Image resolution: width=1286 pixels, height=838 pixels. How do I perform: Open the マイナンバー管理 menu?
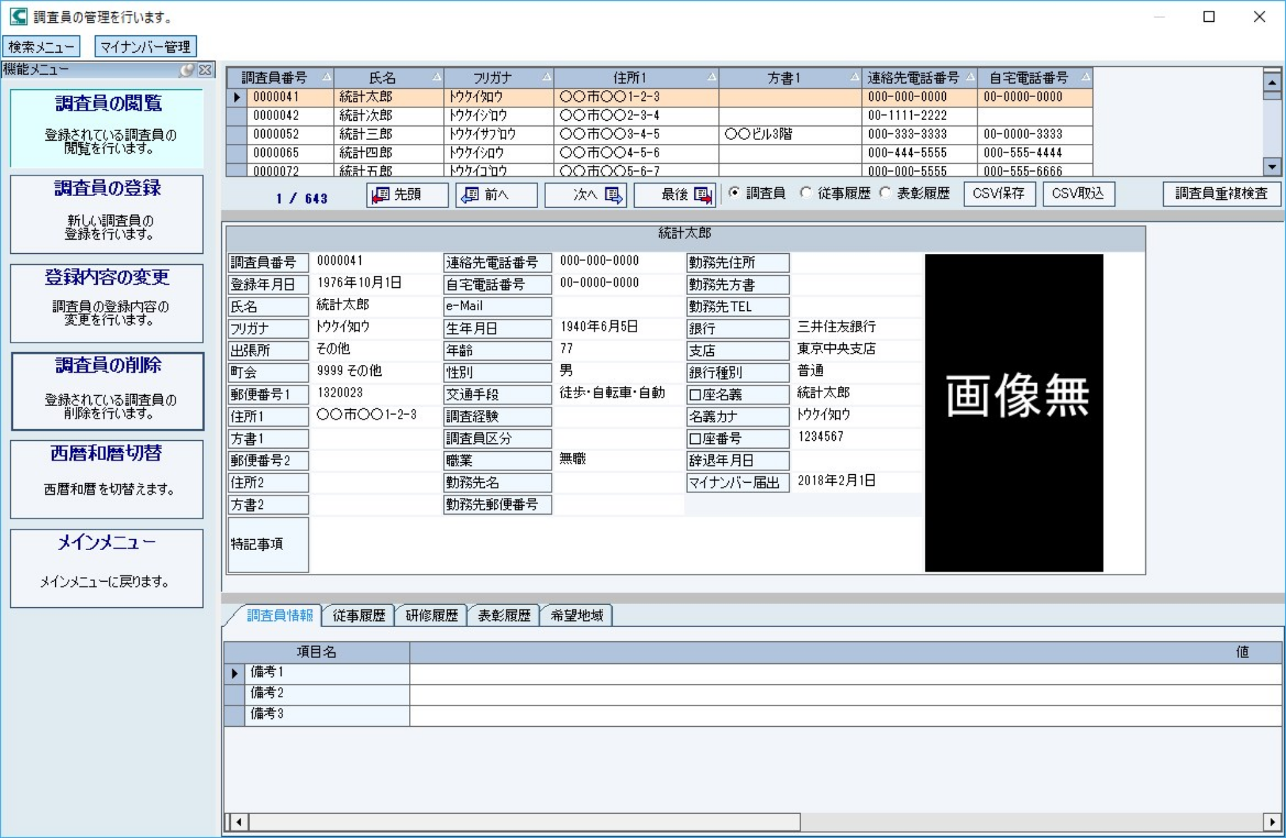(x=145, y=47)
